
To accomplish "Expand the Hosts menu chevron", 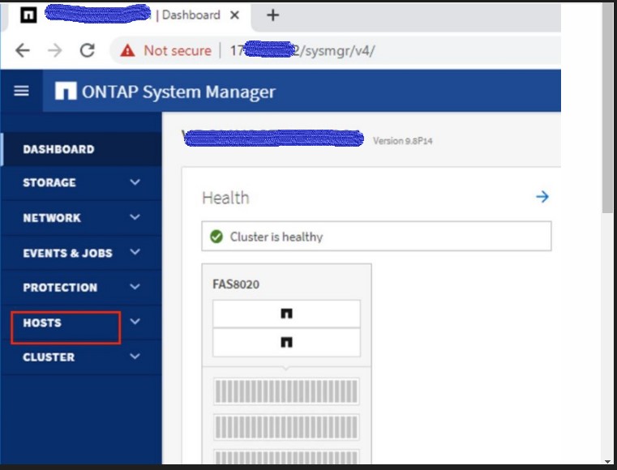I will (x=135, y=322).
